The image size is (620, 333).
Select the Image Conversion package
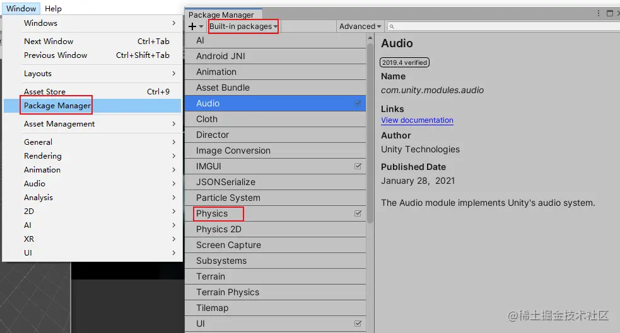point(275,150)
